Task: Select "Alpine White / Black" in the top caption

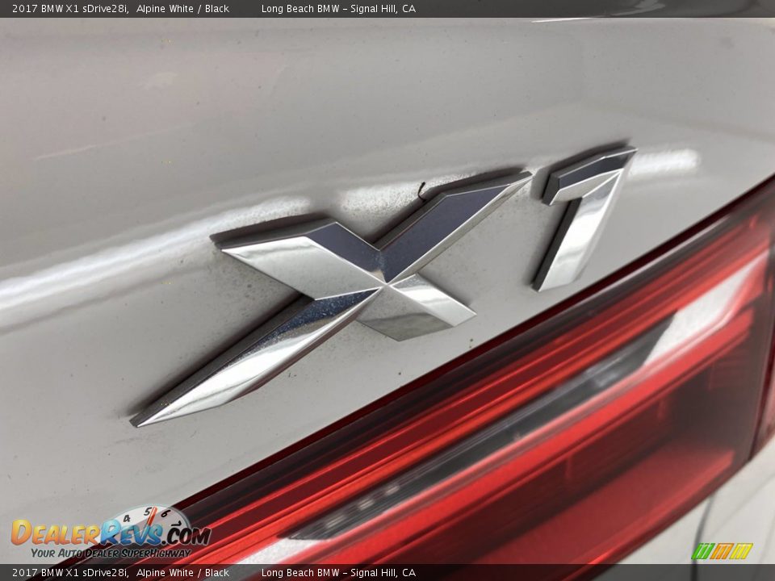Action: (183, 8)
